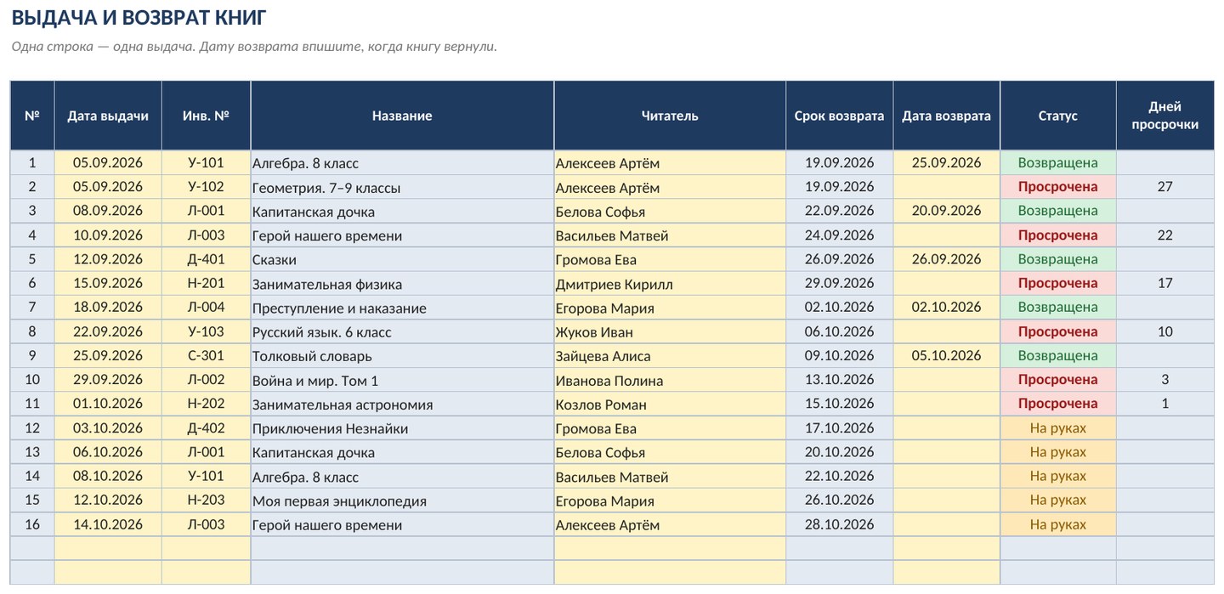Screen dimensions: 1224x594
Task: Click the «Название» header cell
Action: click(x=402, y=116)
